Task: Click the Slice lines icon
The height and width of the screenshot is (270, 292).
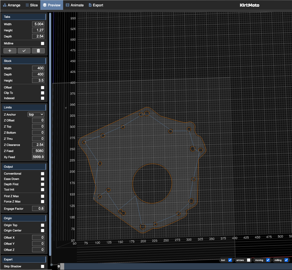Action: pyautogui.click(x=27, y=5)
